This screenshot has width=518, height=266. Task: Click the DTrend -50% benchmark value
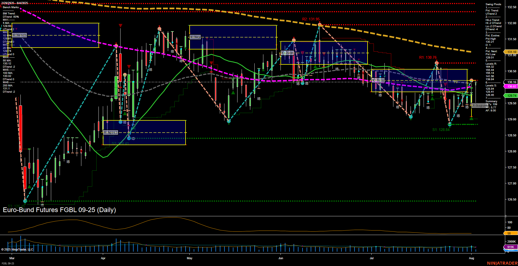pos(11,17)
